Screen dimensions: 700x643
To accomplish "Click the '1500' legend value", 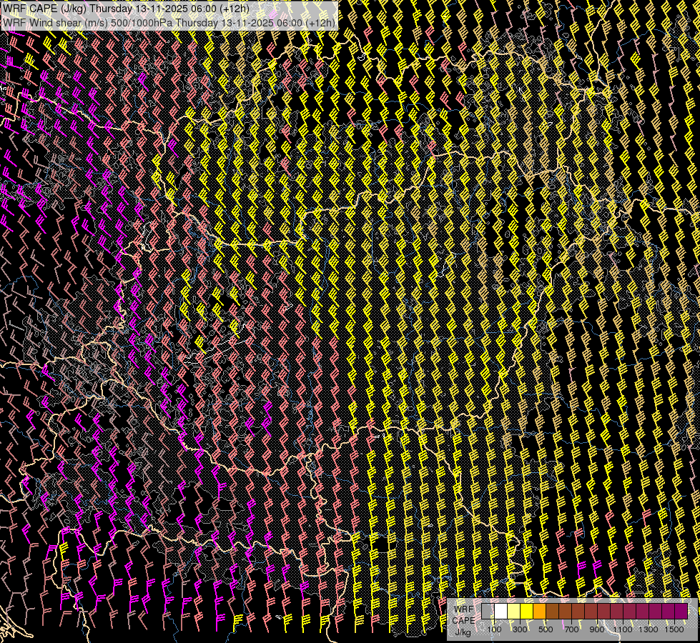I will pos(674,629).
